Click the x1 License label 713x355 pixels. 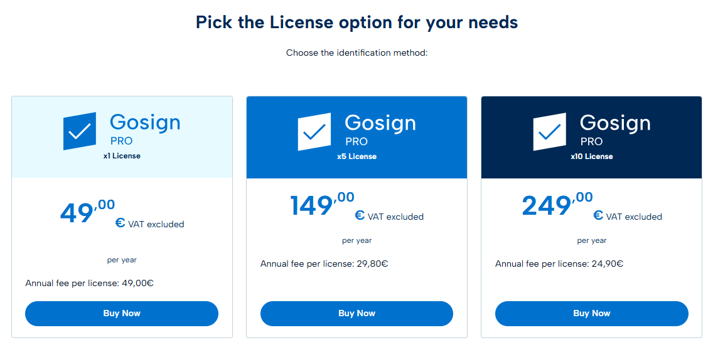122,156
